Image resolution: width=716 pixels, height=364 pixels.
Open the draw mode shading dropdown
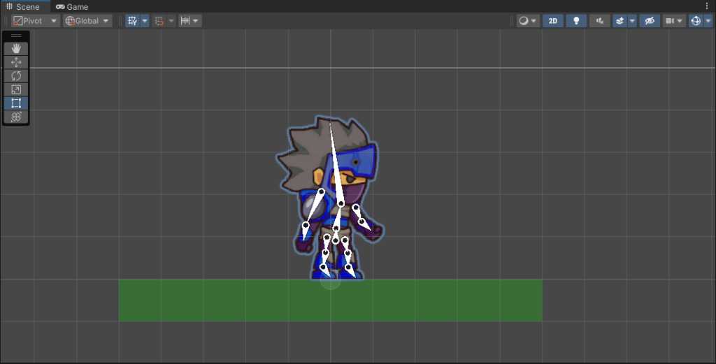point(528,21)
